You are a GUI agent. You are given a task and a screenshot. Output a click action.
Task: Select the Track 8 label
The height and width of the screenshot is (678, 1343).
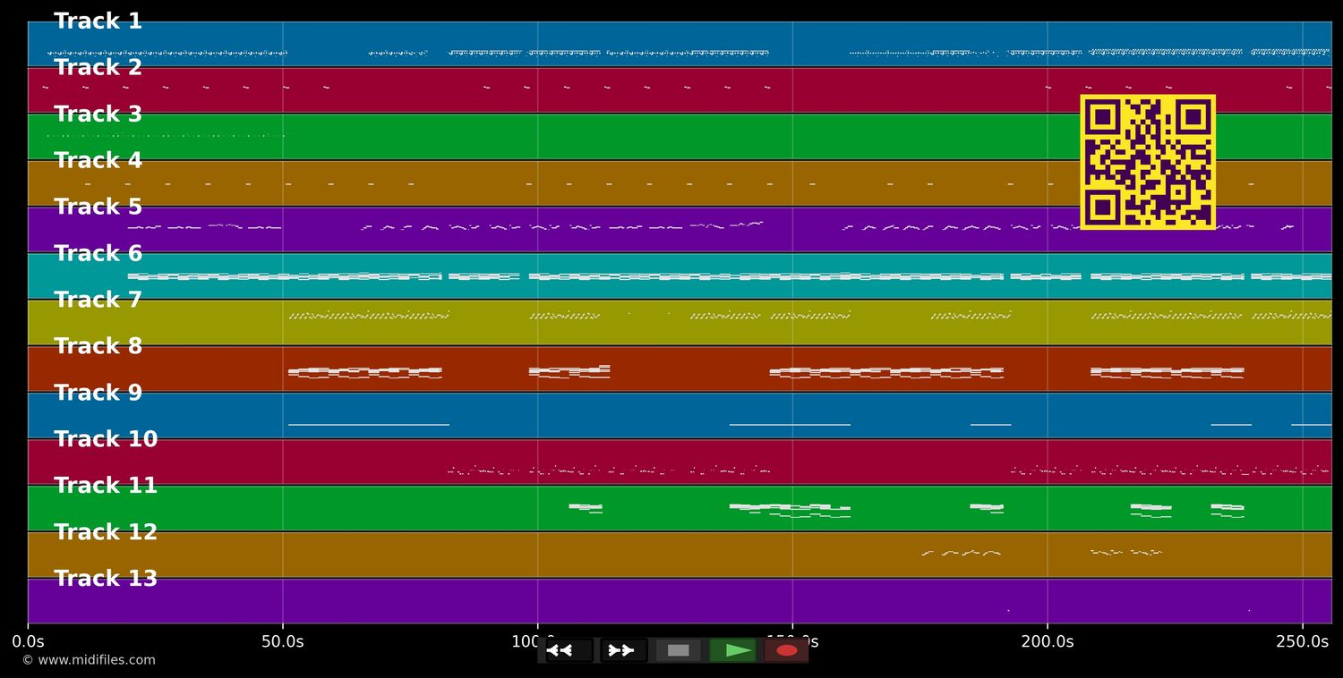click(98, 346)
